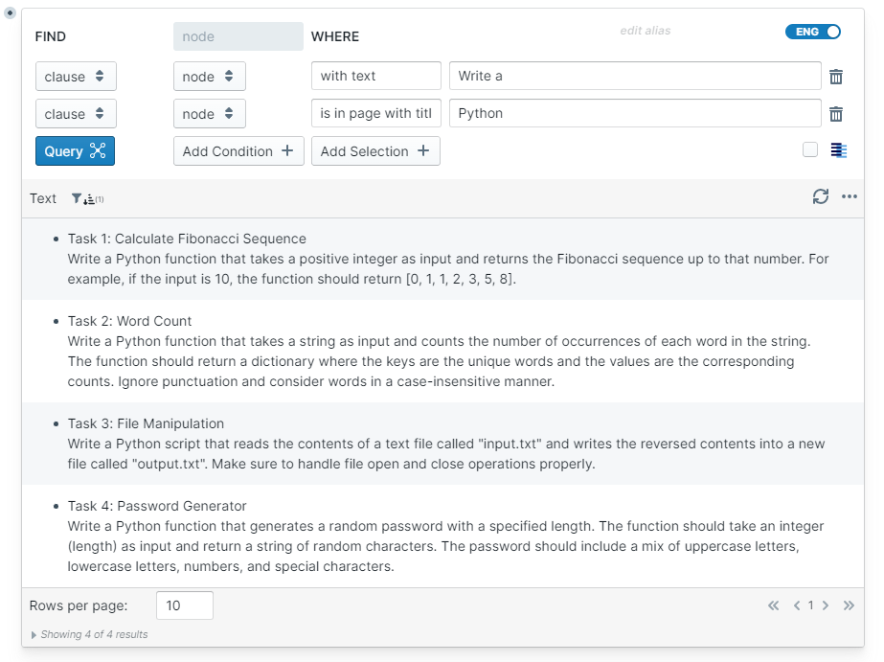Open the three-dots more options menu
The image size is (884, 662).
(850, 196)
